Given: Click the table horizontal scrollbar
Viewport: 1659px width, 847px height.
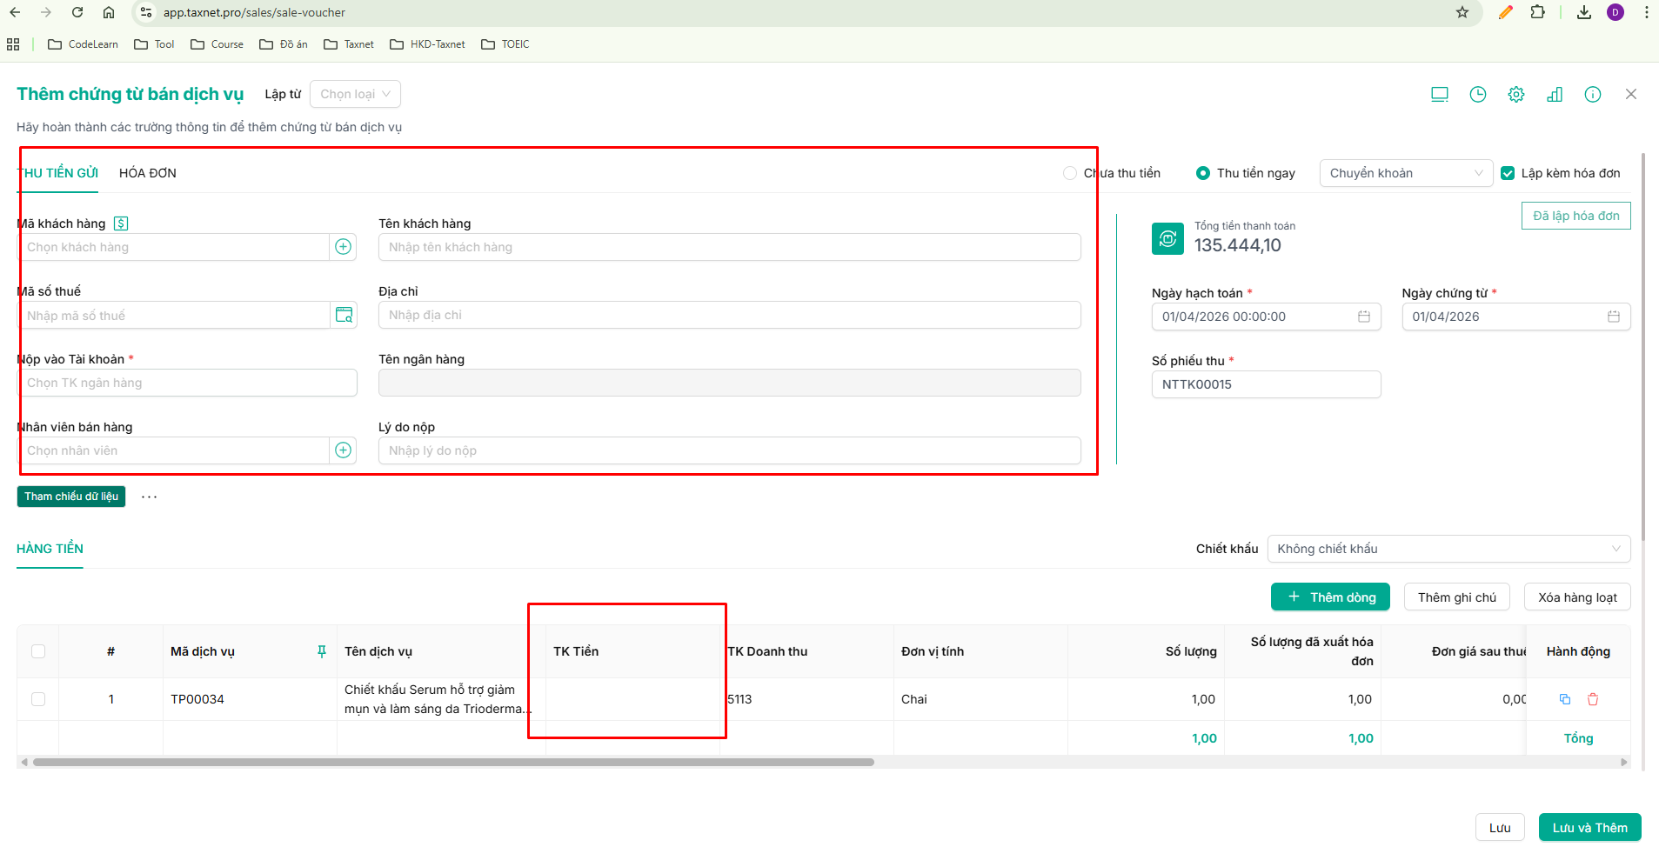Looking at the screenshot, I should [453, 762].
